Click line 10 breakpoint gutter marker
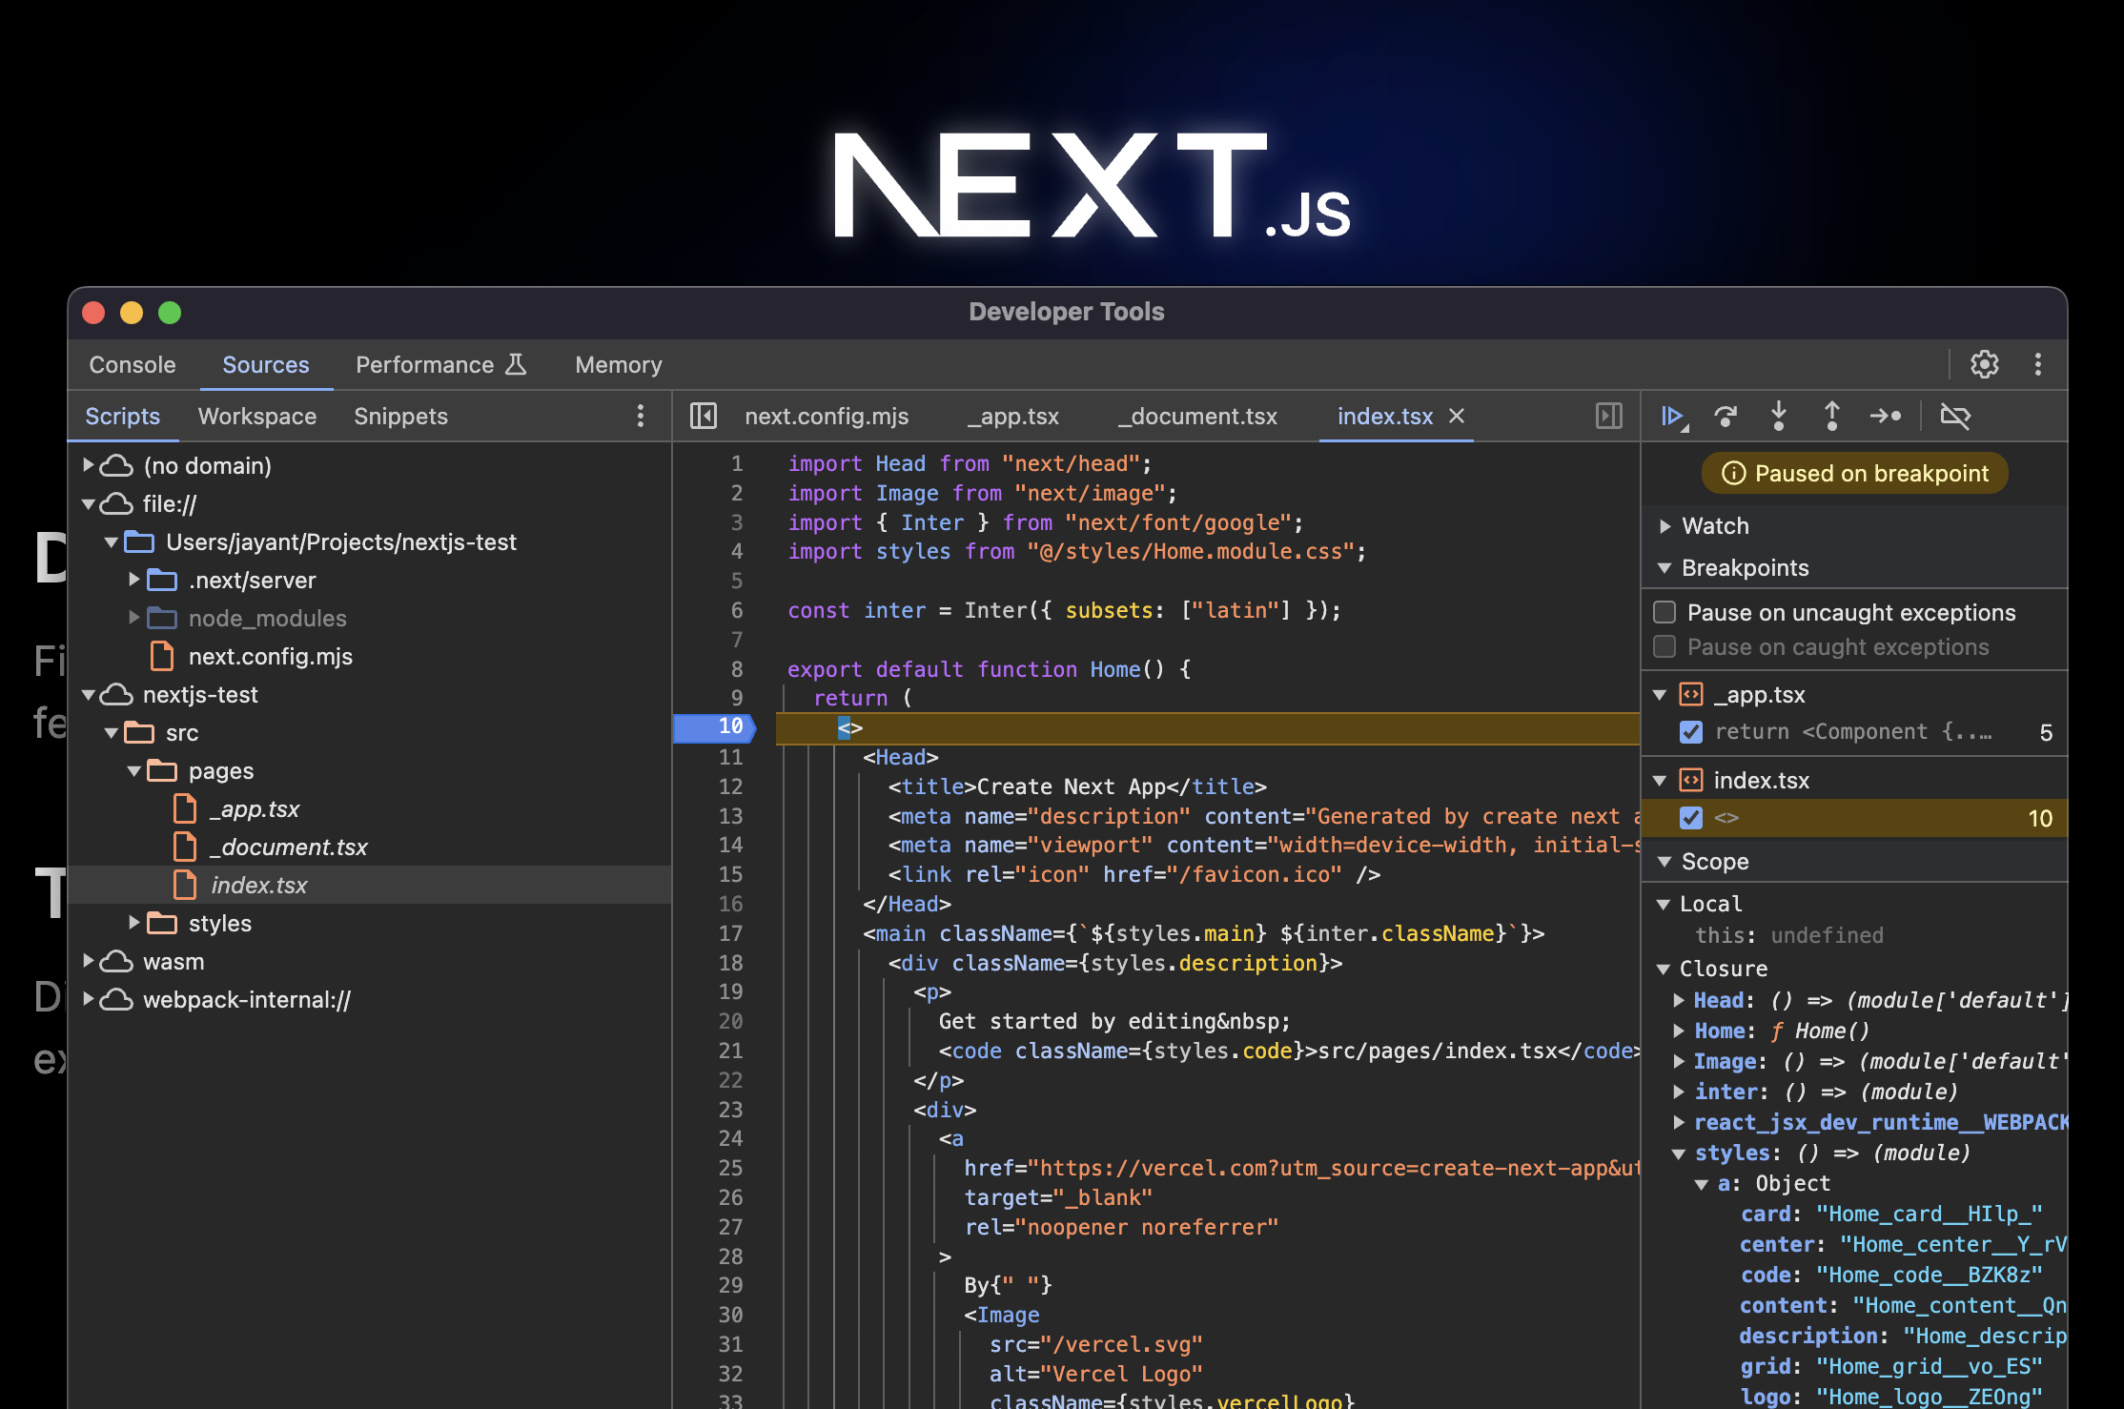 pyautogui.click(x=714, y=727)
